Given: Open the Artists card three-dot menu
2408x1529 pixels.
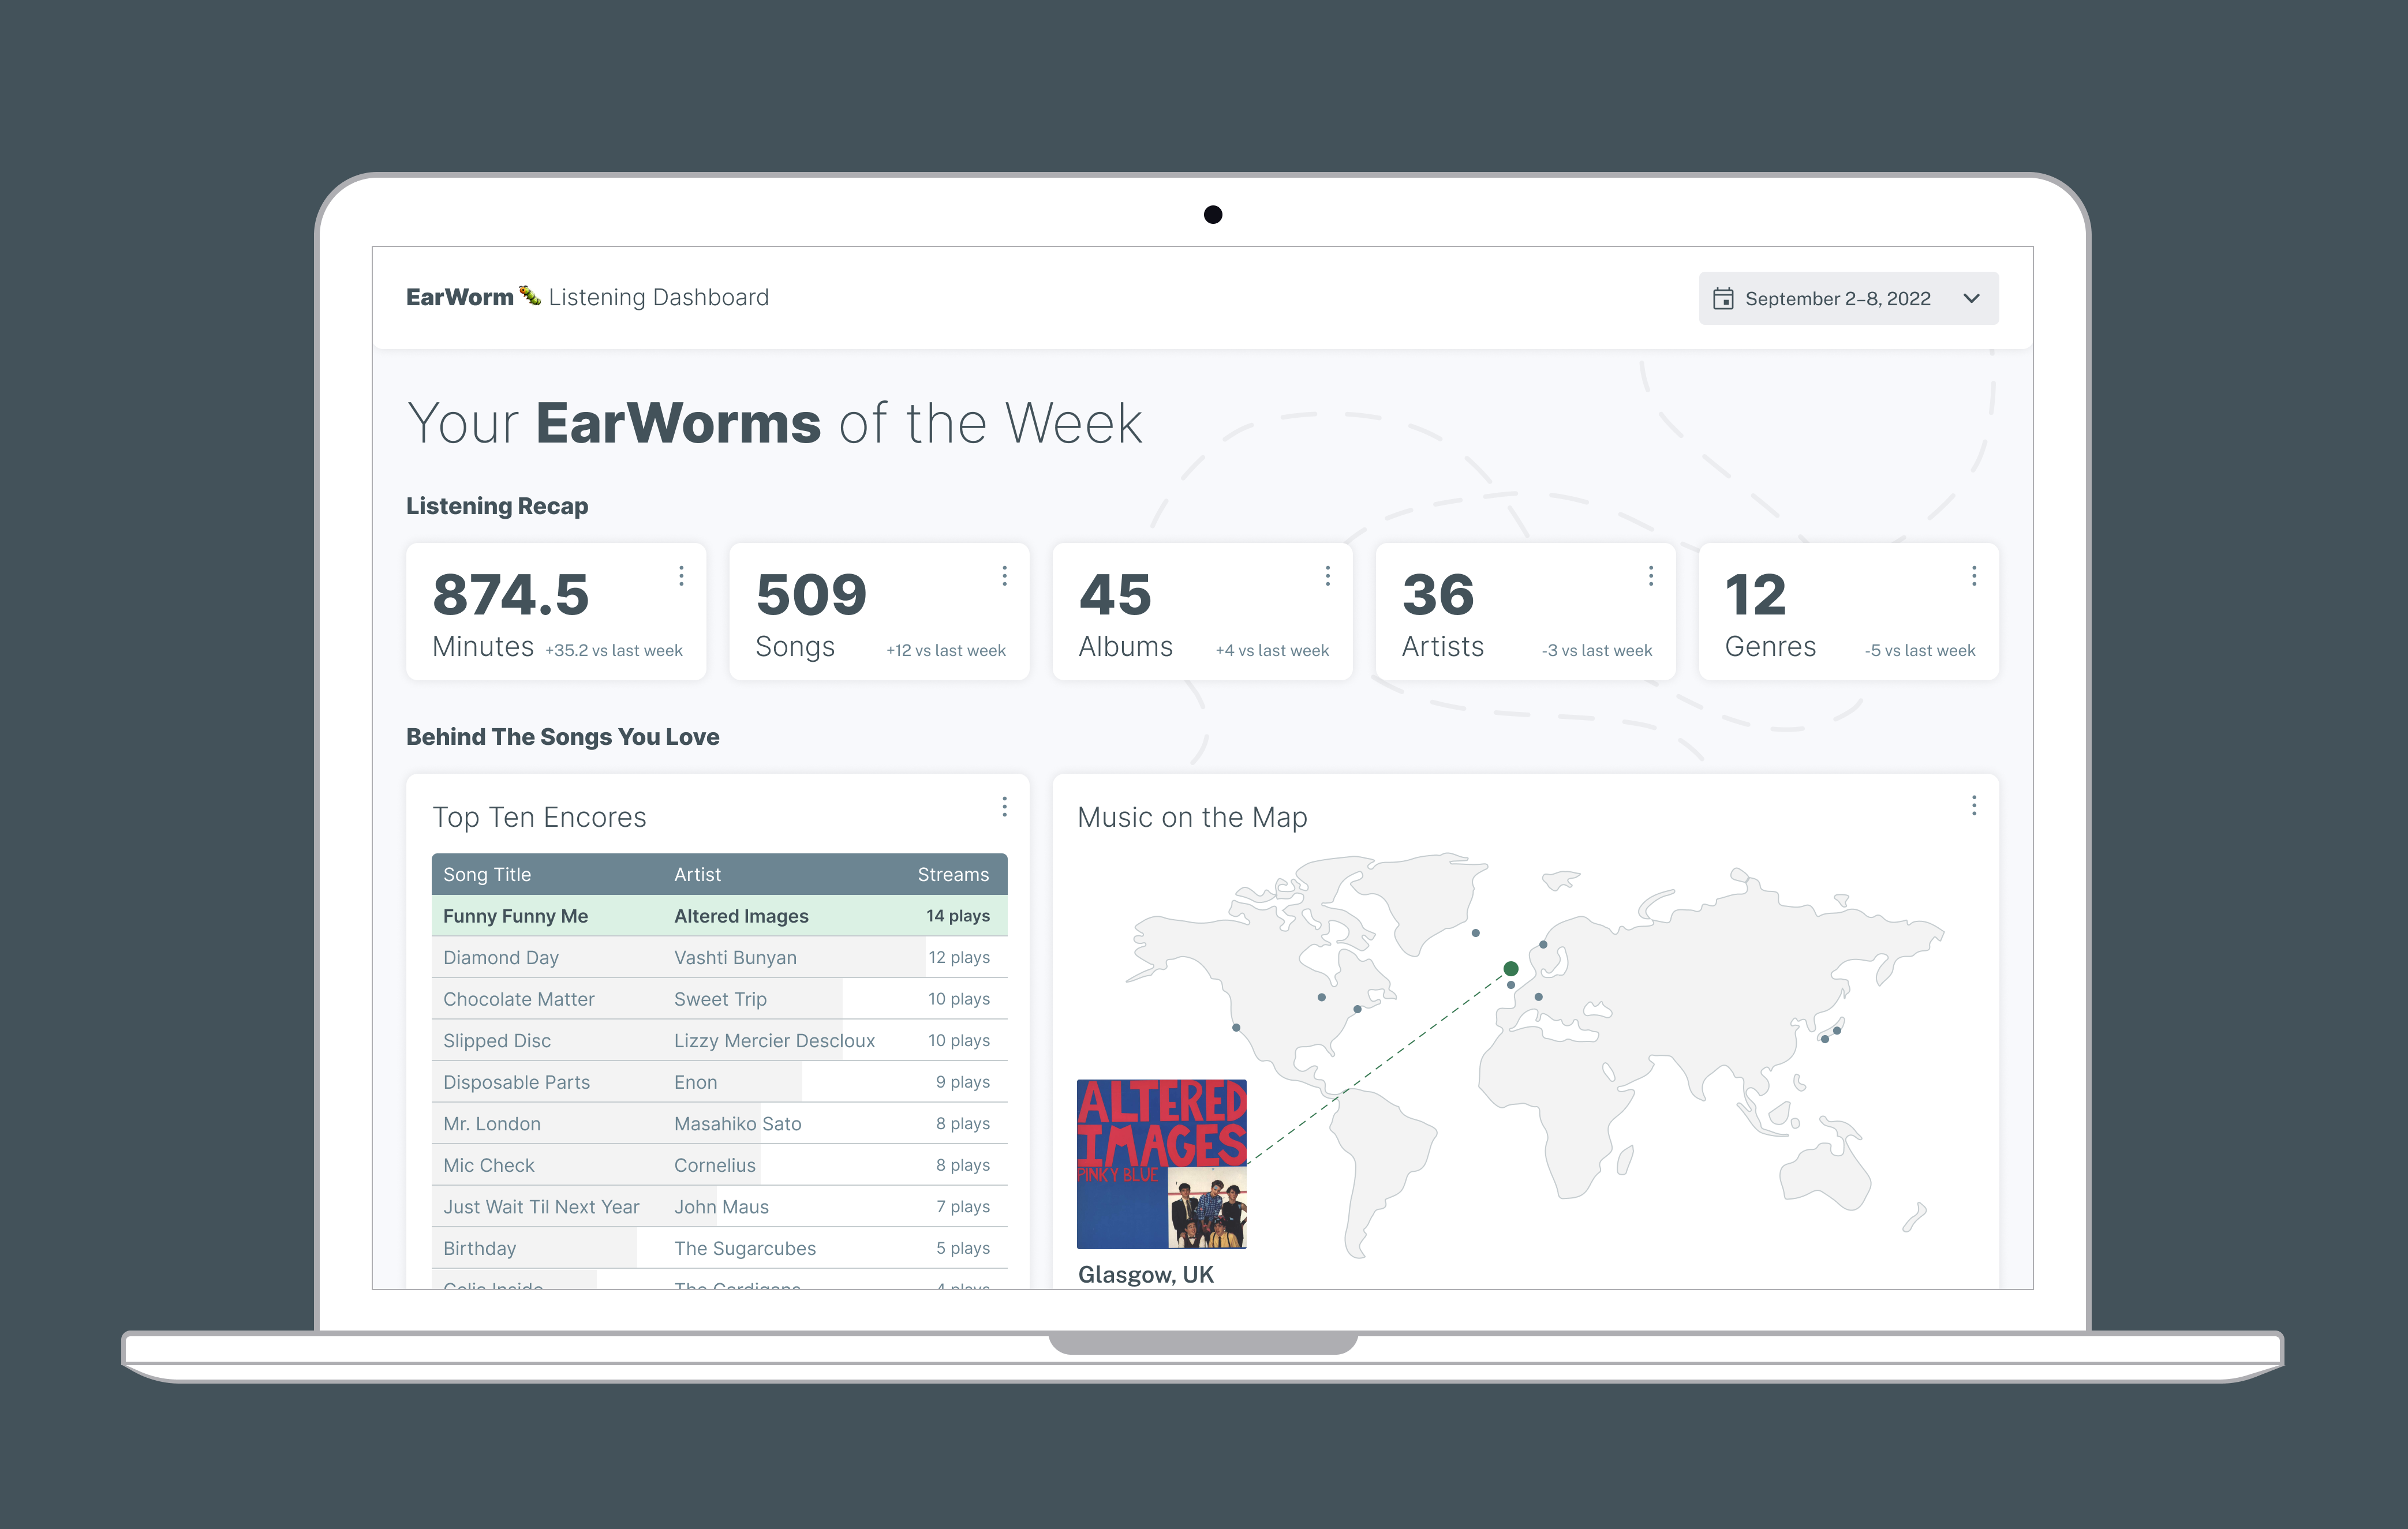Looking at the screenshot, I should pyautogui.click(x=1650, y=576).
